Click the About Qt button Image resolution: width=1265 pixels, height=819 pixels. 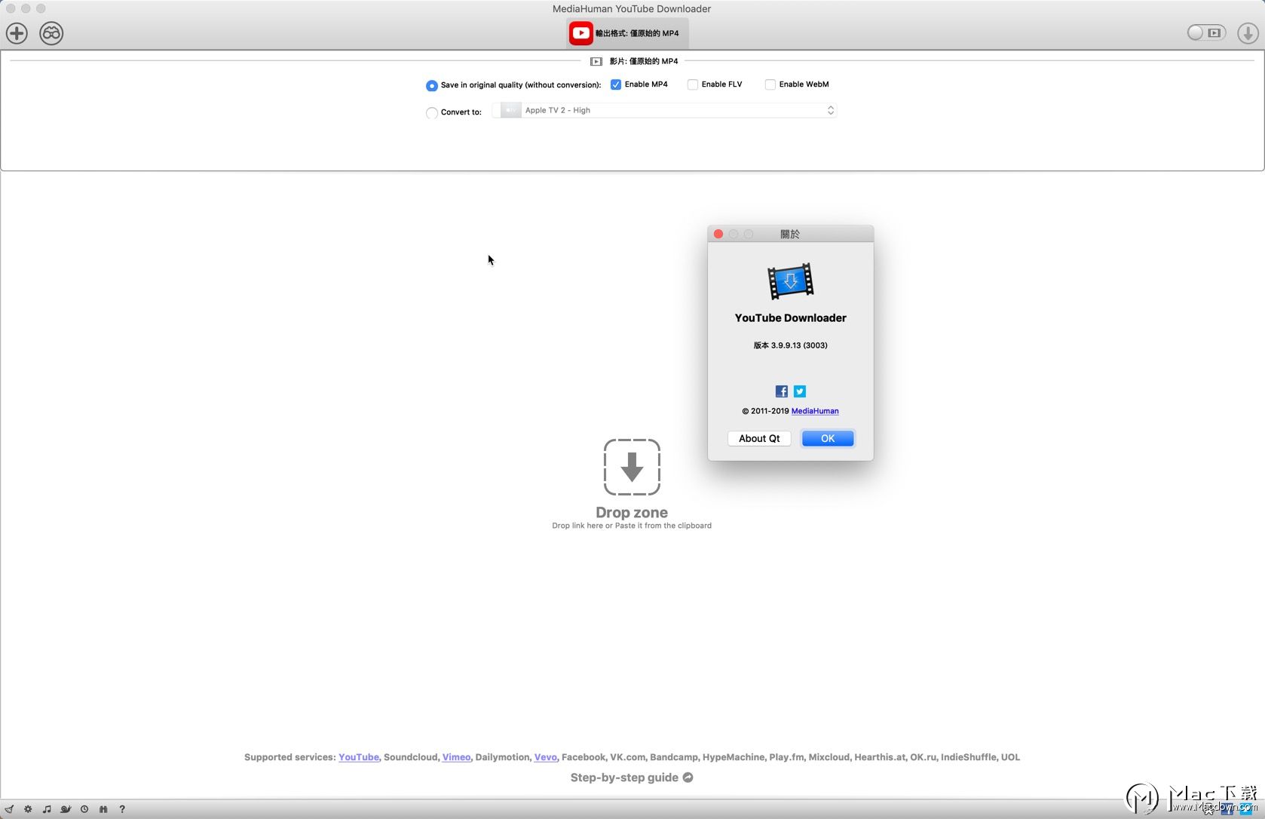tap(759, 438)
